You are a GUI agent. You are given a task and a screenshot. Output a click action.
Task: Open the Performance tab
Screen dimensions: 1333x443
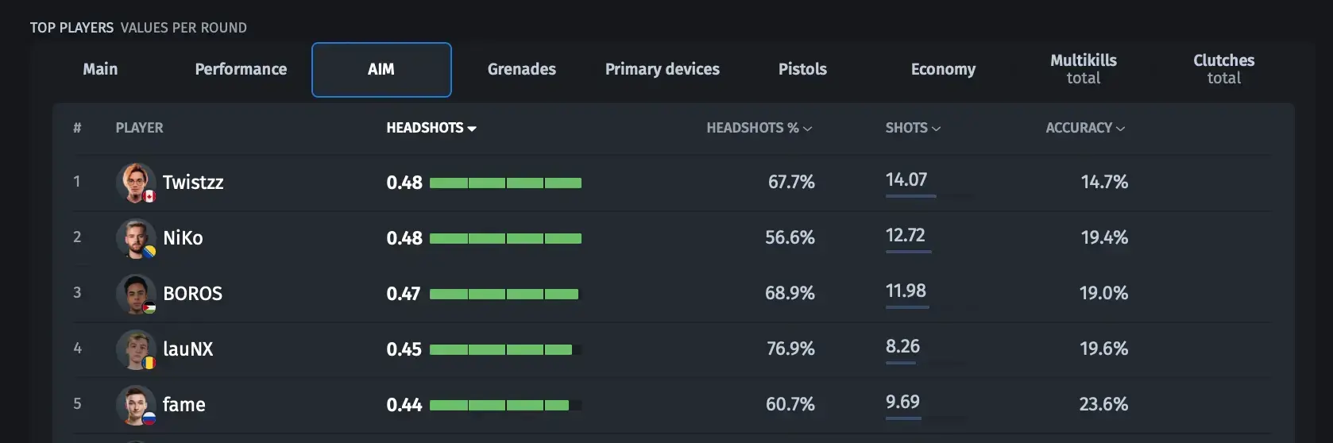[x=241, y=70]
